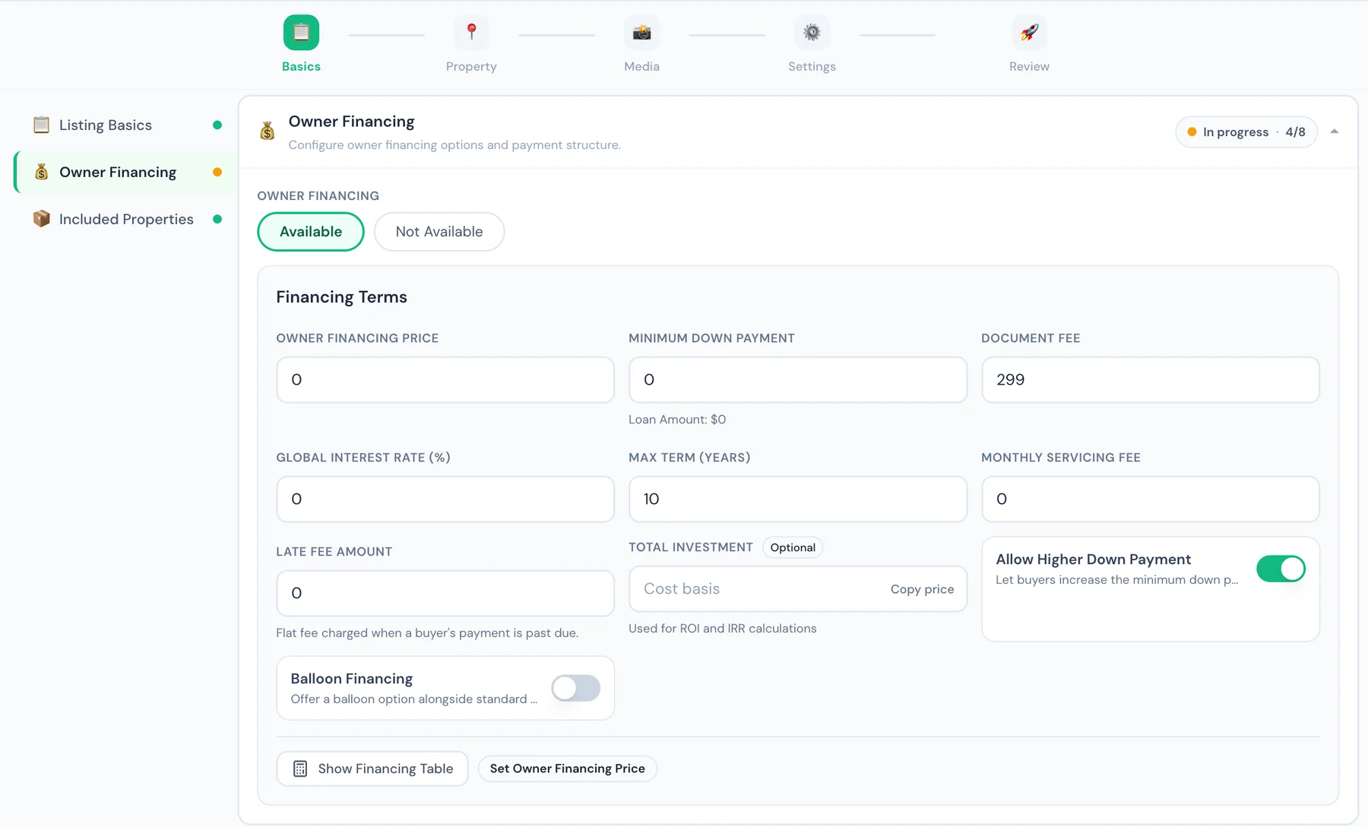Viewport: 1368px width, 827px height.
Task: Go to the Property step pin icon
Action: click(x=471, y=33)
